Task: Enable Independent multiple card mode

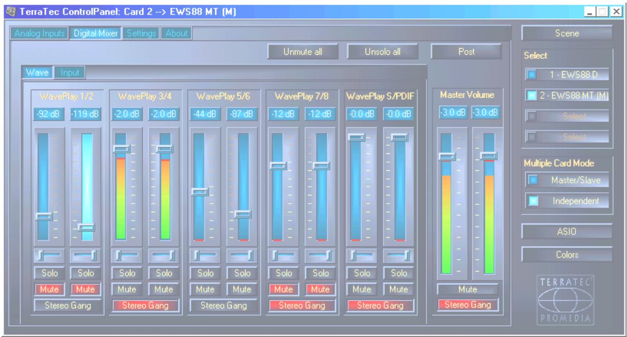Action: click(x=567, y=201)
